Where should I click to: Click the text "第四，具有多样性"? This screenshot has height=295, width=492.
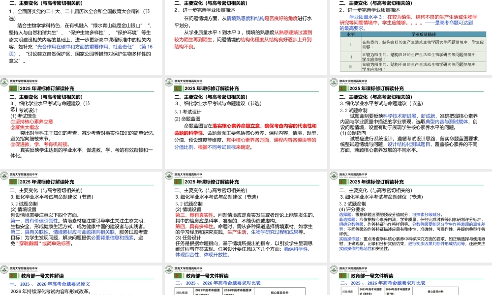[x=194, y=226]
